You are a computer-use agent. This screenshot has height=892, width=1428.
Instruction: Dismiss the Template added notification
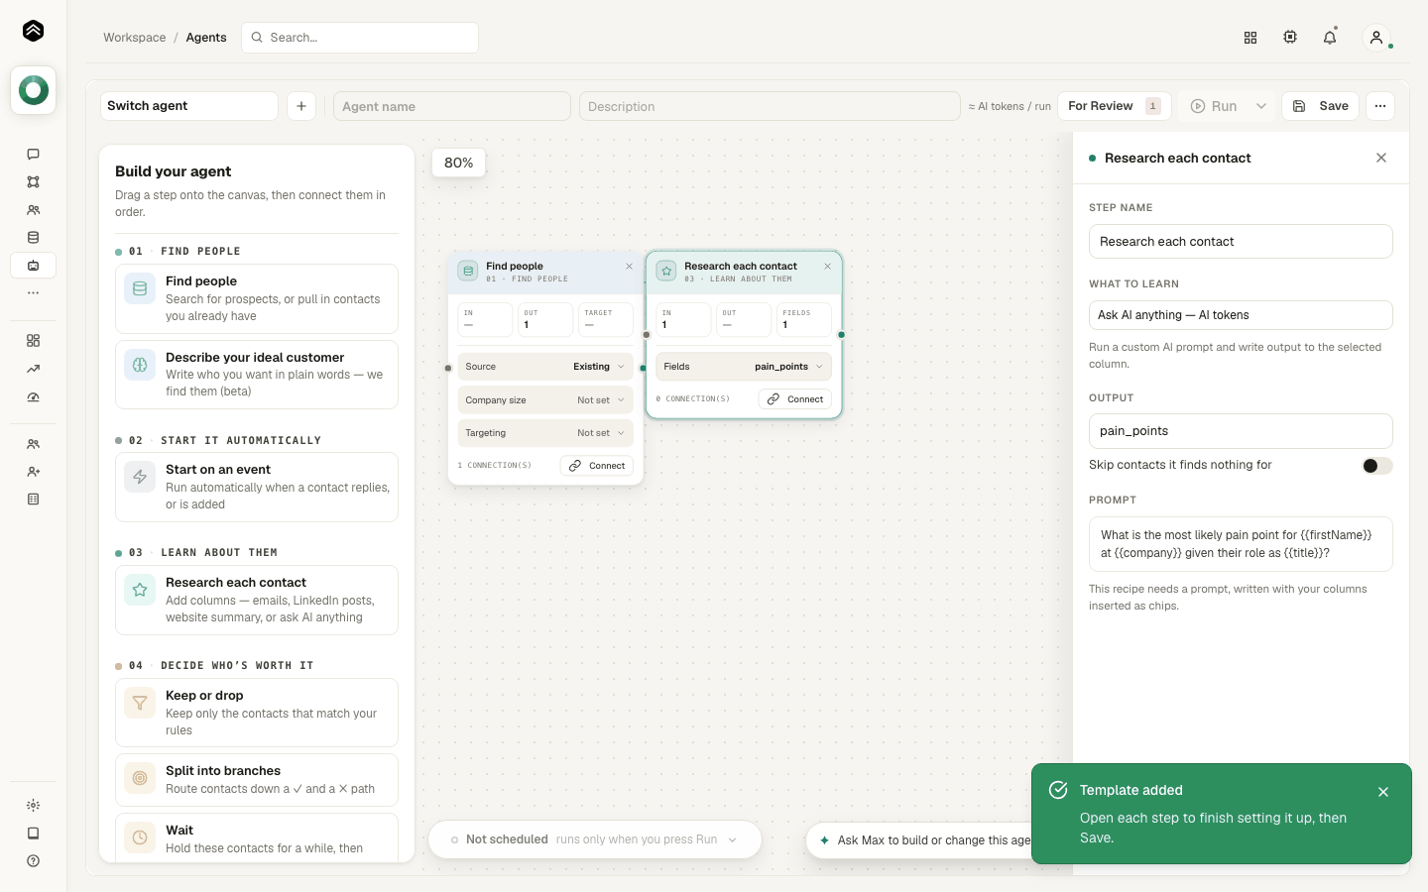pos(1383,792)
